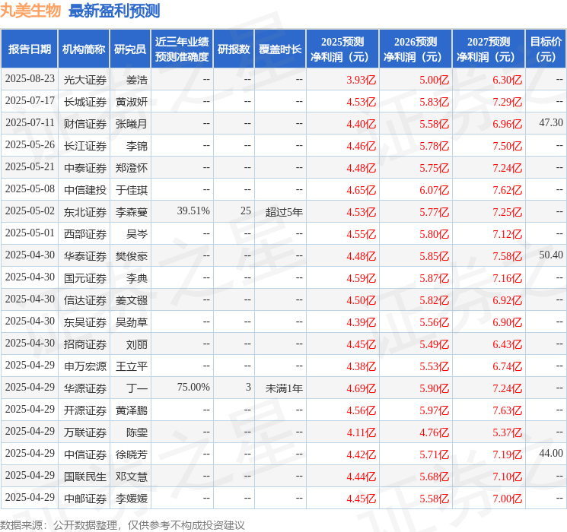567x532 pixels.
Task: Select the 中信证券 institution cell
Action: [85, 454]
